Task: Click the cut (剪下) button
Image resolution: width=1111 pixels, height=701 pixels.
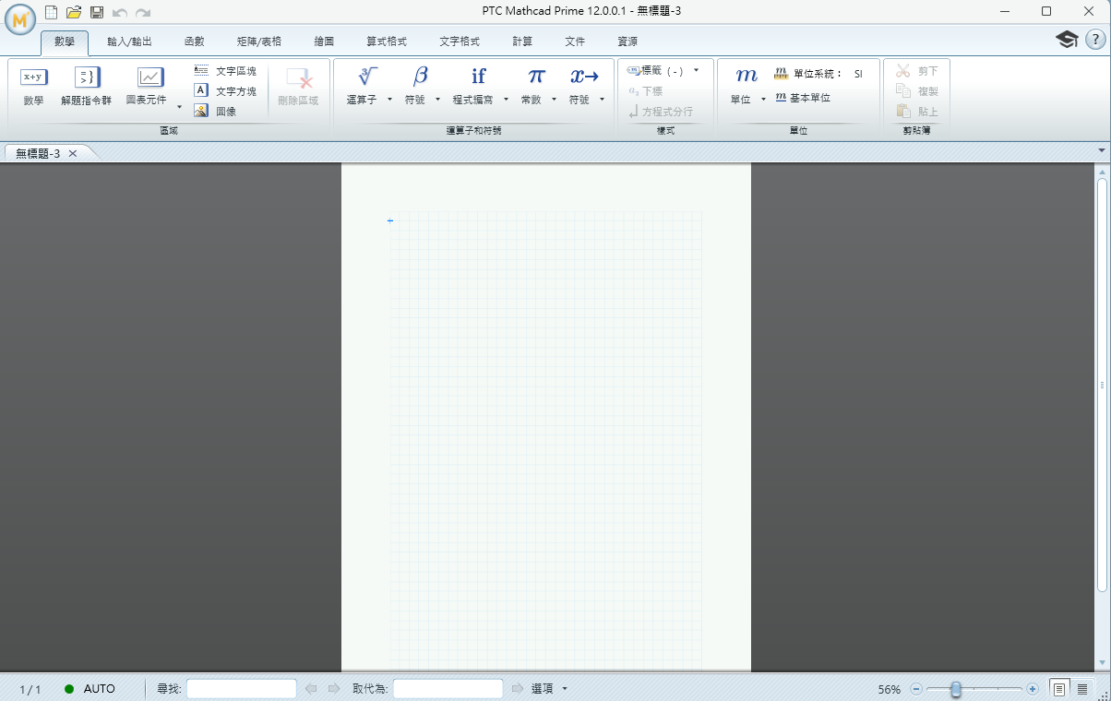Action: (917, 71)
